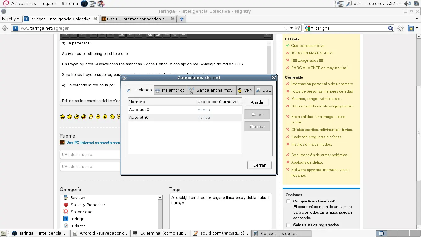
Task: Switch to the Inalámbrico tab
Action: pyautogui.click(x=170, y=90)
